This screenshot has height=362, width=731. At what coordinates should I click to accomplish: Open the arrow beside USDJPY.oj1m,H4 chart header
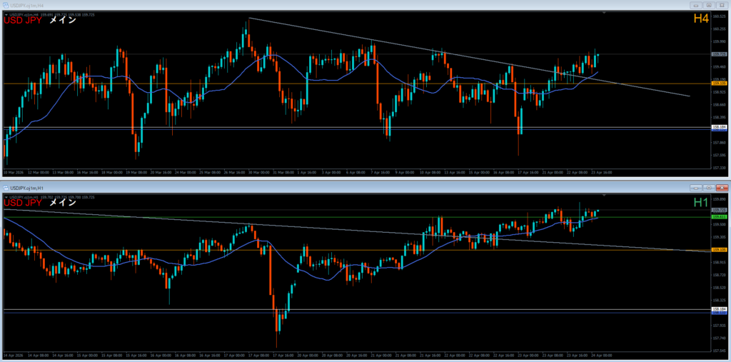point(6,14)
